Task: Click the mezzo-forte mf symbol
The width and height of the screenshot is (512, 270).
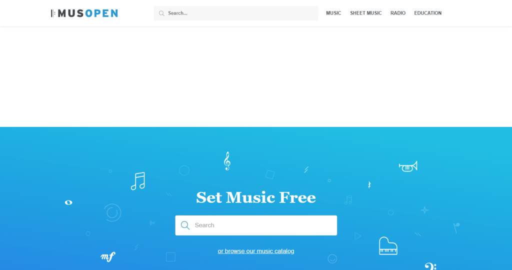Action: (108, 256)
